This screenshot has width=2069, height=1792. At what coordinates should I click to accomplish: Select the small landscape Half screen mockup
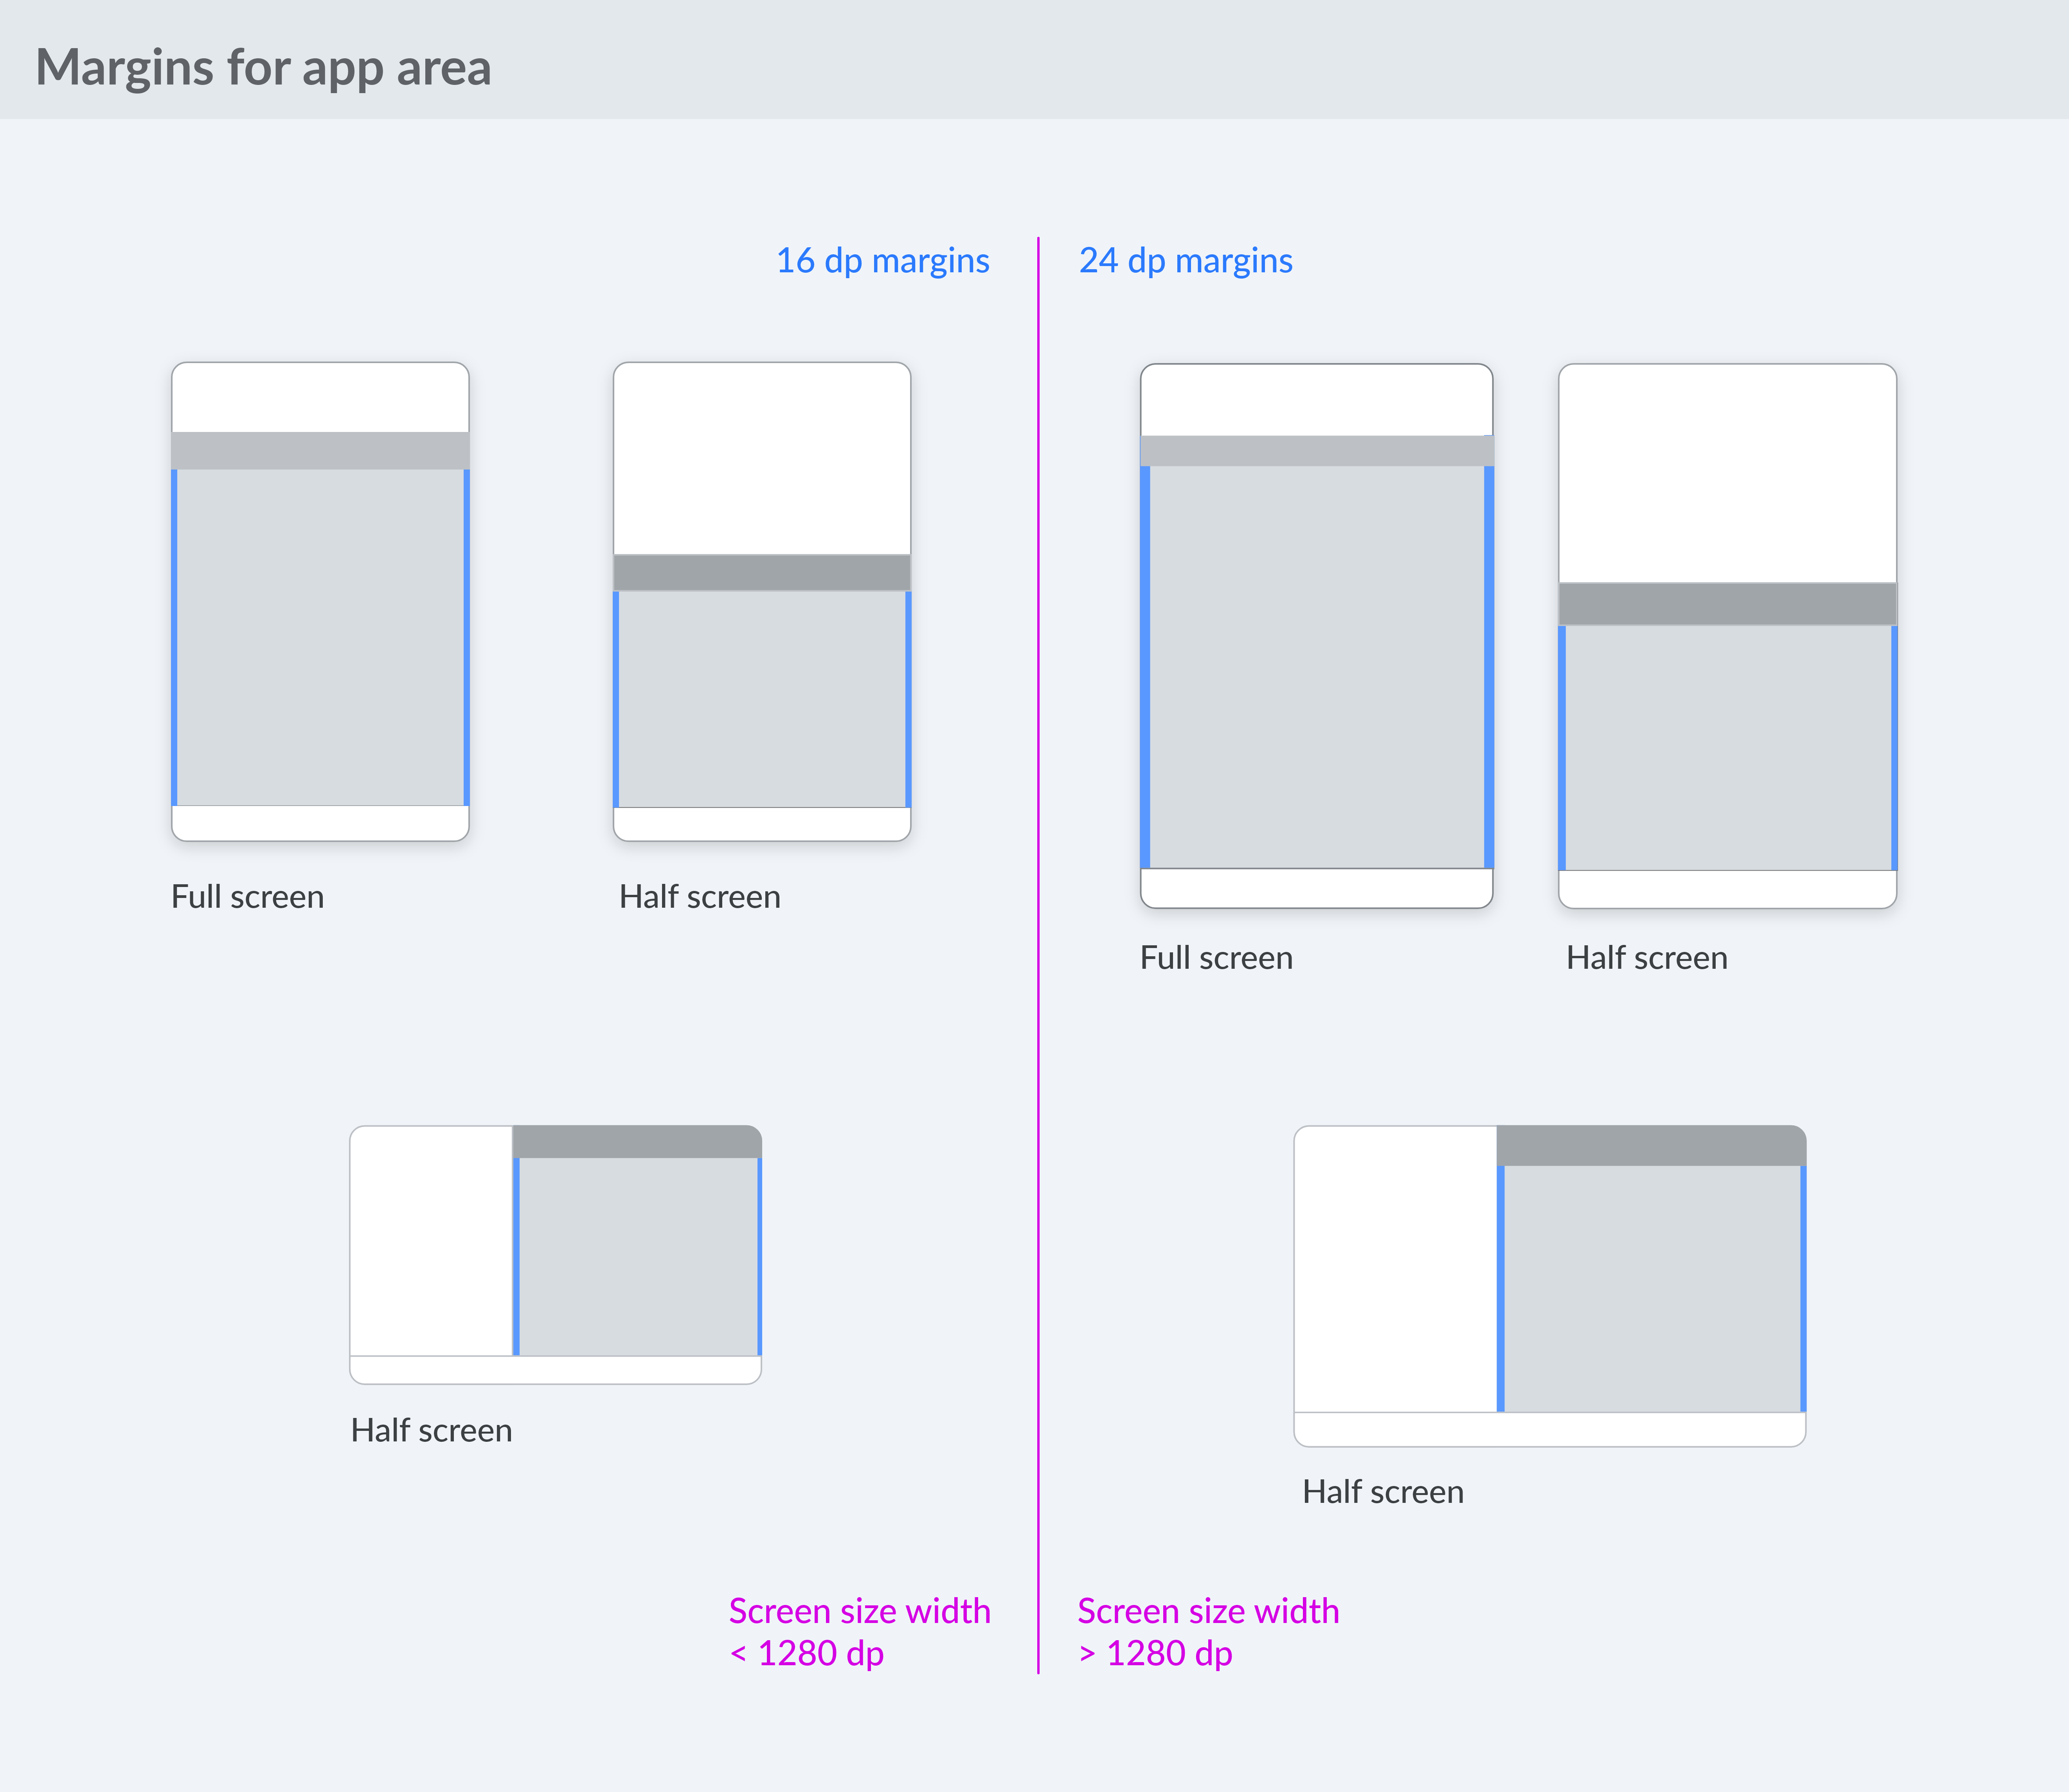pos(556,1255)
